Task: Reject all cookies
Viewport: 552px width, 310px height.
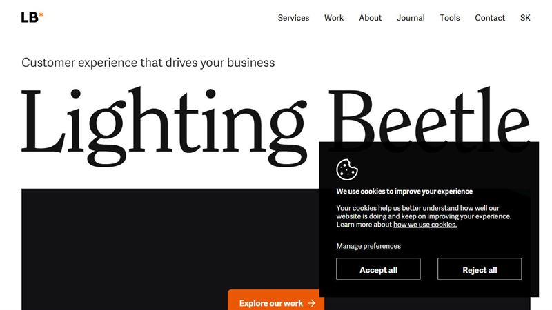Action: coord(480,269)
